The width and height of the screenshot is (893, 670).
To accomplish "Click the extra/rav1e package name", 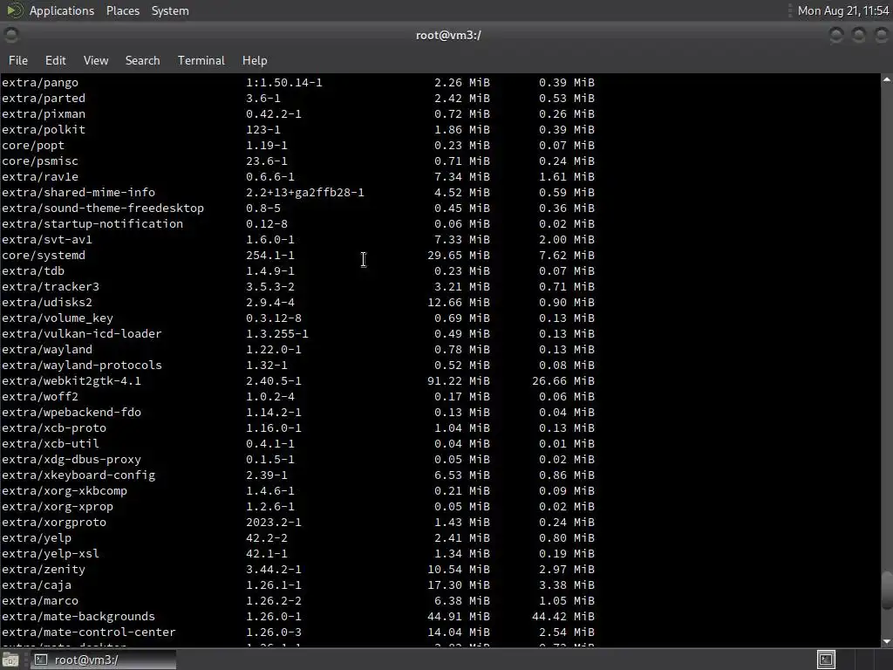I will click(40, 176).
